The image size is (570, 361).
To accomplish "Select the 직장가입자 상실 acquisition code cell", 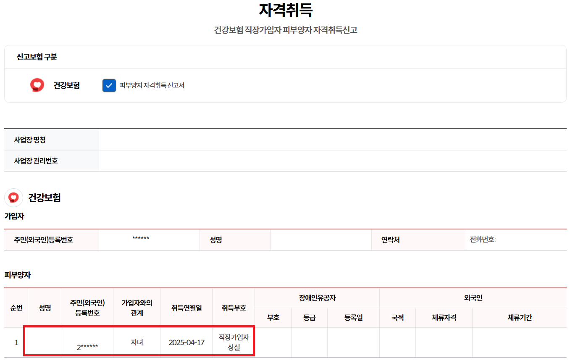I will point(234,341).
